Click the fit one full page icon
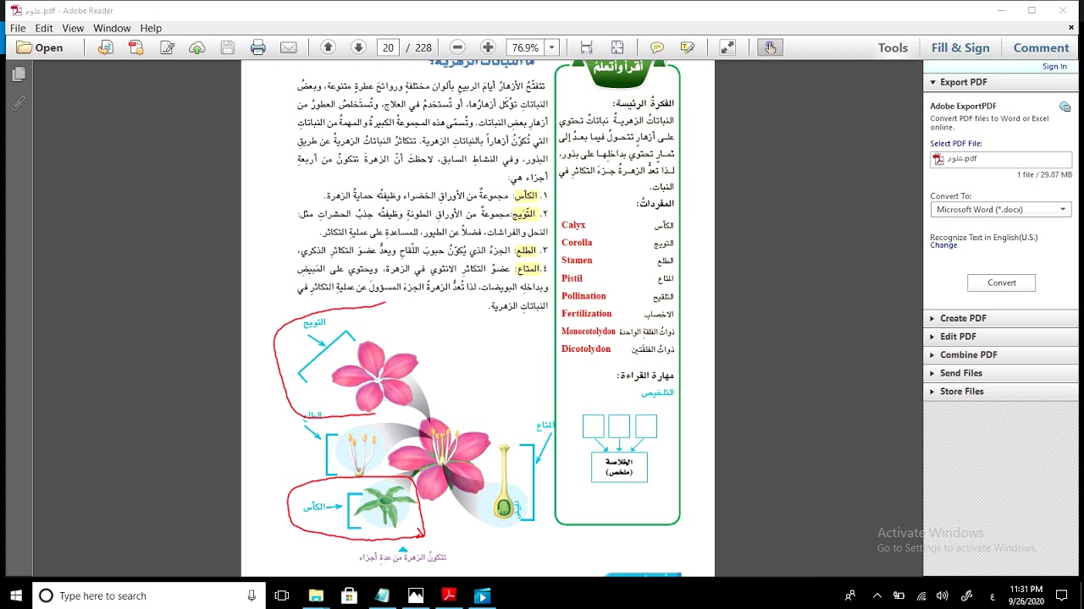The image size is (1084, 609). [617, 47]
